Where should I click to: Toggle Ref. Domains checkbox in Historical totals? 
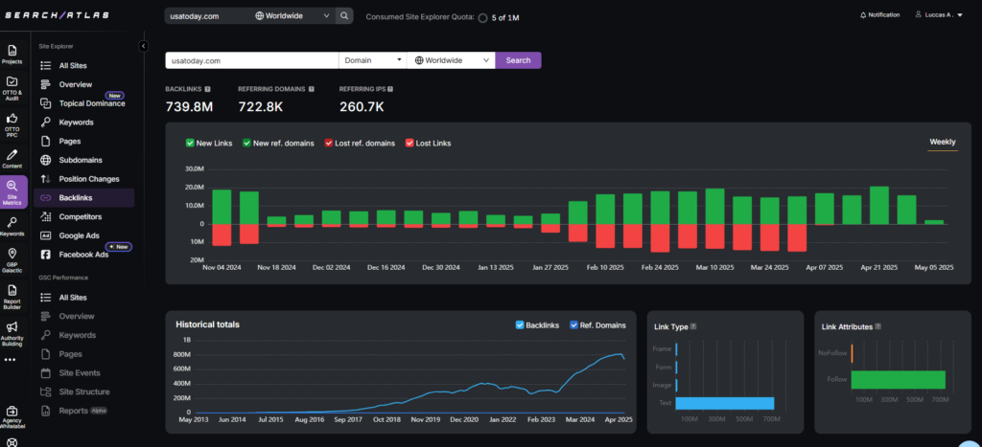click(573, 325)
